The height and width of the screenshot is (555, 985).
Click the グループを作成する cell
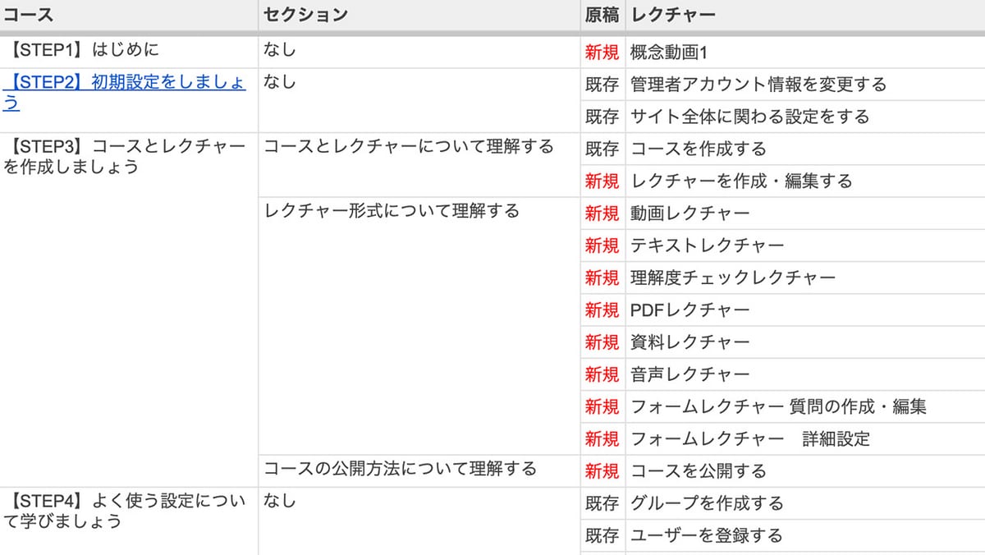click(x=804, y=503)
